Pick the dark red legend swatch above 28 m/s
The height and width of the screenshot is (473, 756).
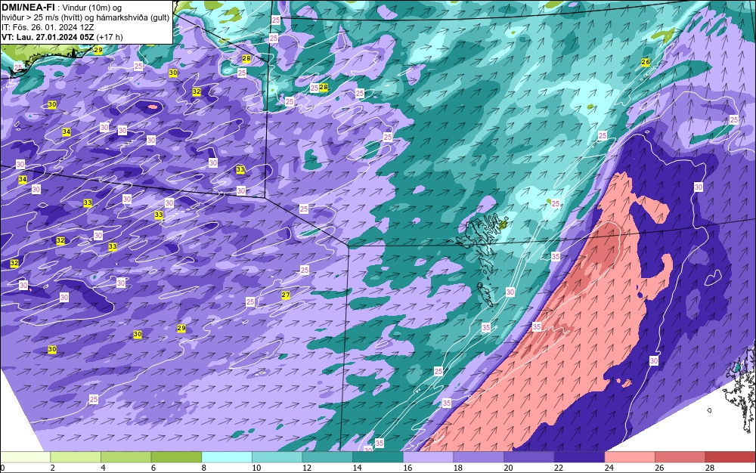click(x=730, y=457)
